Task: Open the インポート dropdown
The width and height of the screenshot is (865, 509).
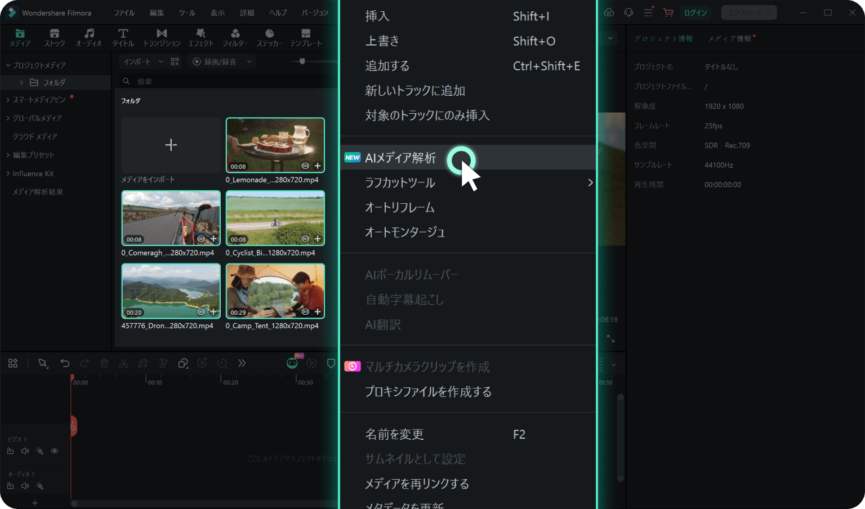Action: pyautogui.click(x=143, y=61)
